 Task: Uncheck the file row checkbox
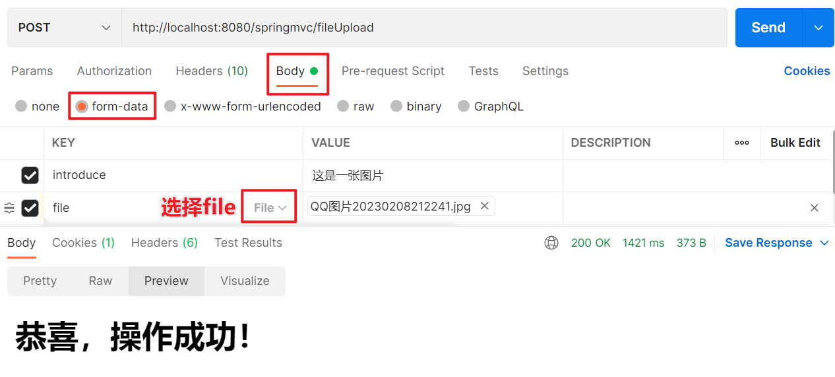click(x=30, y=208)
